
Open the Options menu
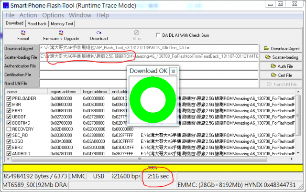(53, 15)
